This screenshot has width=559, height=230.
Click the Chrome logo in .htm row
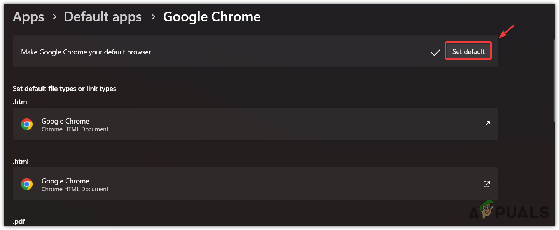tap(27, 124)
